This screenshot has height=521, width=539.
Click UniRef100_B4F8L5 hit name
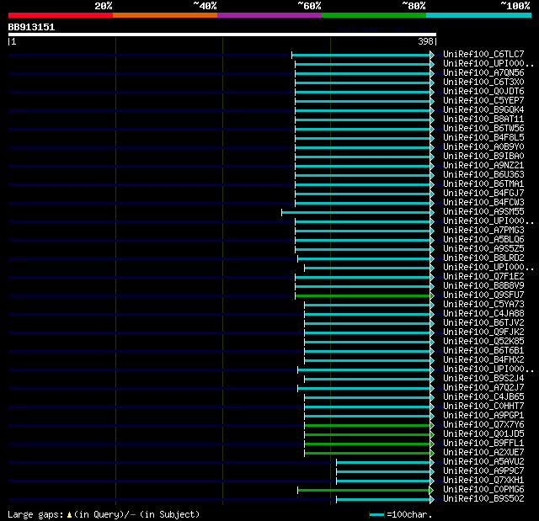click(483, 138)
